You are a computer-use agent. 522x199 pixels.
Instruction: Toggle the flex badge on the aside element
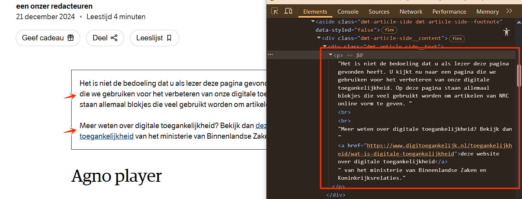(x=389, y=30)
